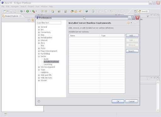Click Cancel in Preferences dialog
161x117 pixels.
tap(131, 101)
